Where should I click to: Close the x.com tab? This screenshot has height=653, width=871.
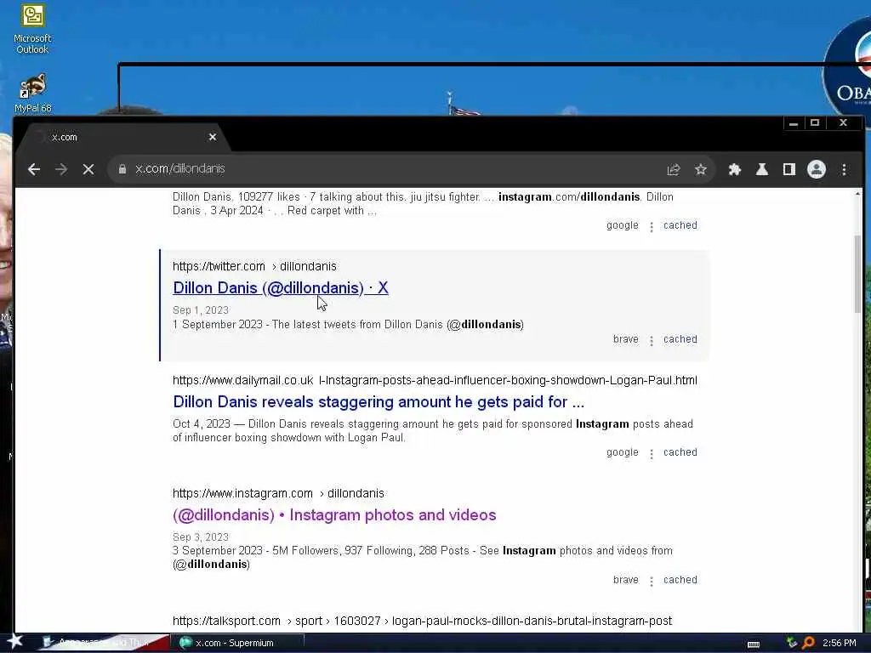[212, 137]
